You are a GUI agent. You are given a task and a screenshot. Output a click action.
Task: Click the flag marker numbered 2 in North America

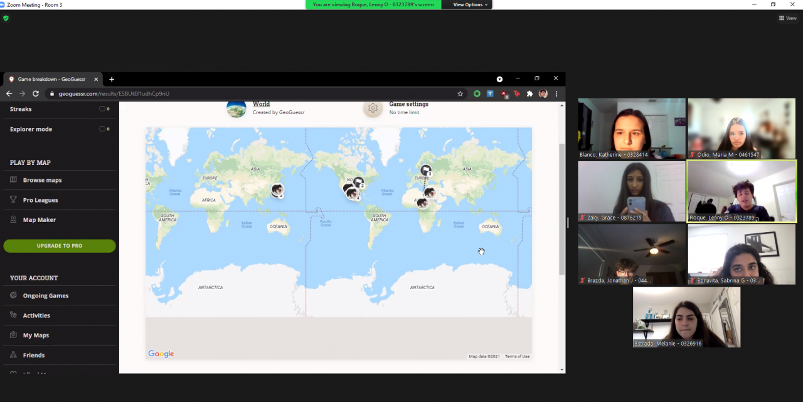pos(358,182)
